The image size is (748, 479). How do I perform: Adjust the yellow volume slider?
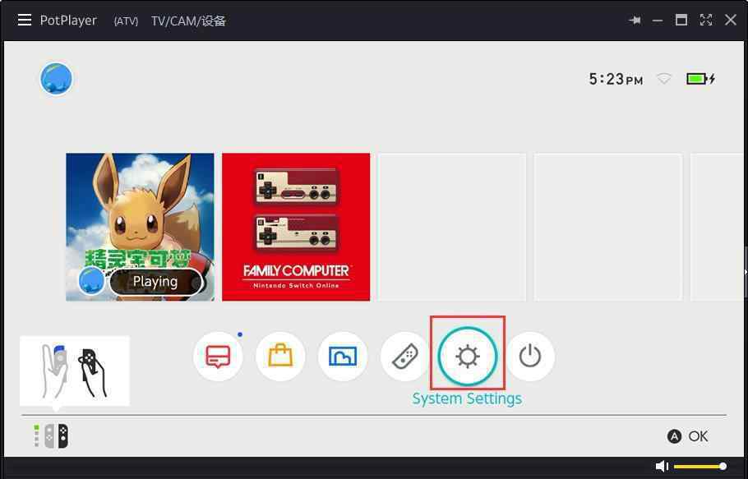699,467
